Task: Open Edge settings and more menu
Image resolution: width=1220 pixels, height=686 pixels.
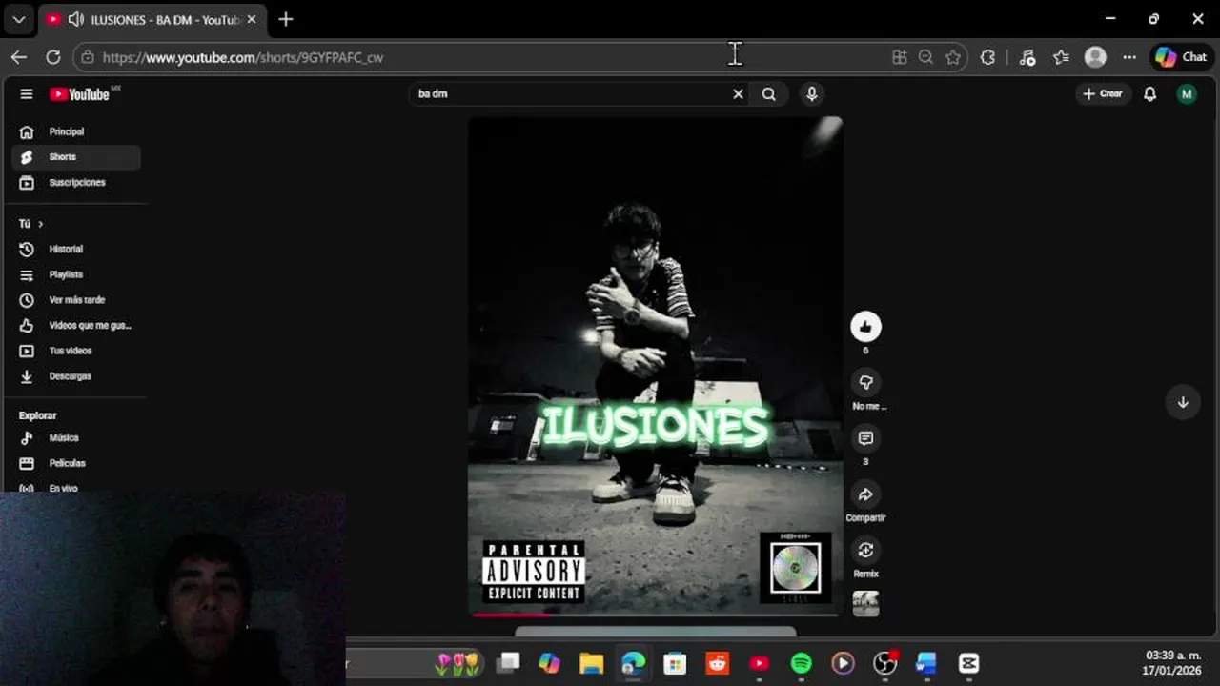Action: coord(1129,57)
